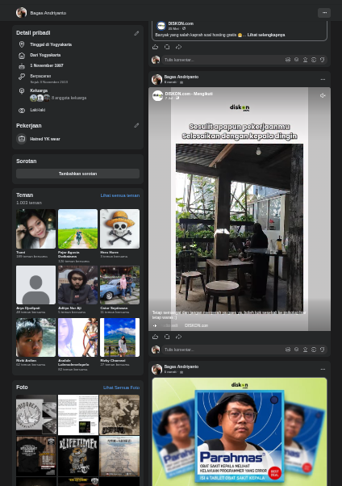342x486 pixels.
Task: Edit Detail pribadi with pencil icon
Action: click(136, 33)
